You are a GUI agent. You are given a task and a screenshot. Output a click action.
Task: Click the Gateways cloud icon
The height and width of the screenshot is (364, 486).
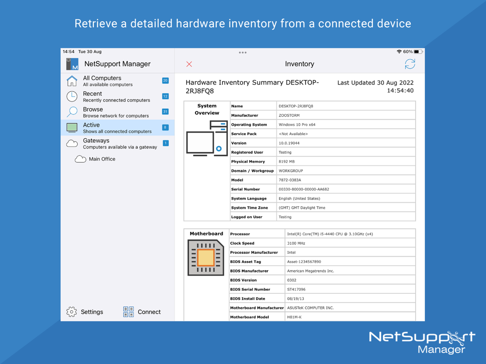[x=72, y=143]
